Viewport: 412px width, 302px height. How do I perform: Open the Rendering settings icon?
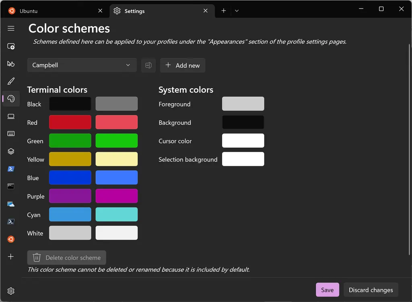pos(11,116)
